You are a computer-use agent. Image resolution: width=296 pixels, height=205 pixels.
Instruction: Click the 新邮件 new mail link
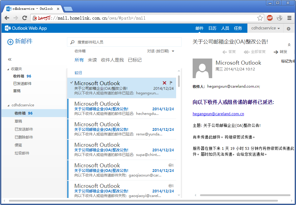click(x=24, y=41)
